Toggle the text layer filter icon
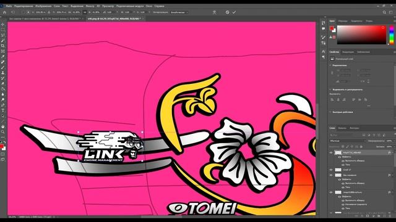The image size is (396, 222). click(x=374, y=135)
